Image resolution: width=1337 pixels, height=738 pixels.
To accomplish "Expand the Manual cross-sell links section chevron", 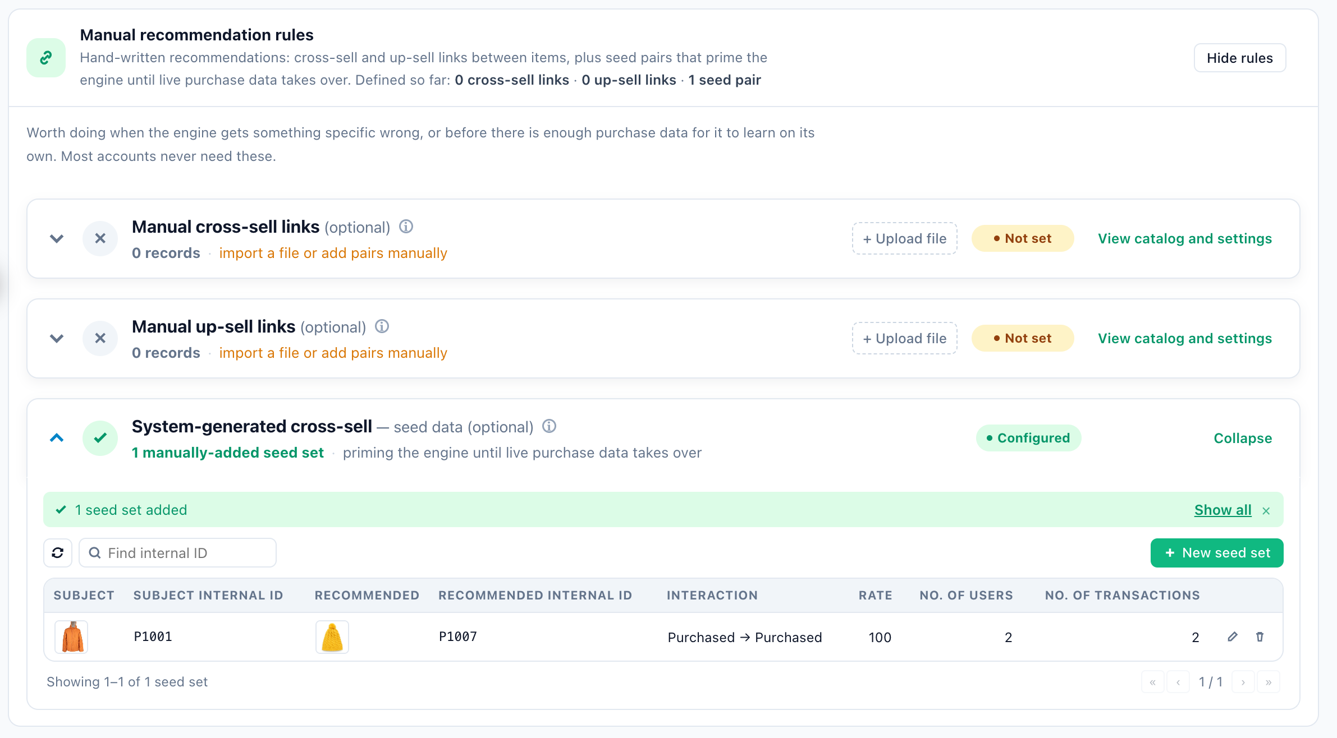I will 57,239.
